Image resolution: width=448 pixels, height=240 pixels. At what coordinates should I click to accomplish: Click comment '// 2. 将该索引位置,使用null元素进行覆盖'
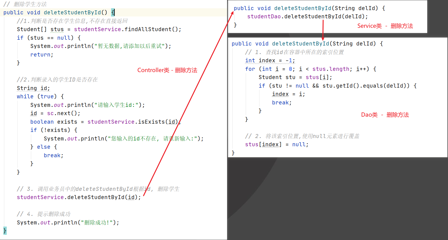pos(302,136)
